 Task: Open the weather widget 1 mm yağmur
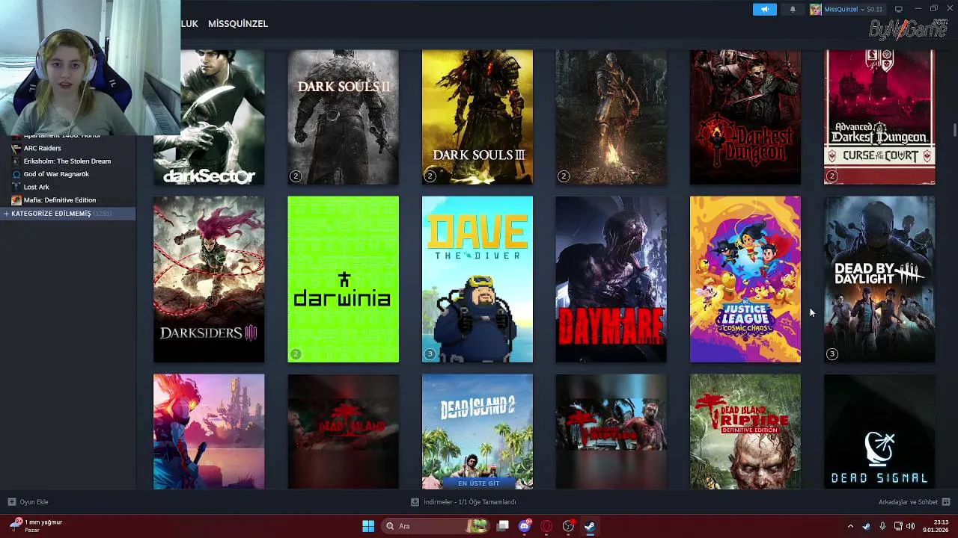(x=35, y=526)
